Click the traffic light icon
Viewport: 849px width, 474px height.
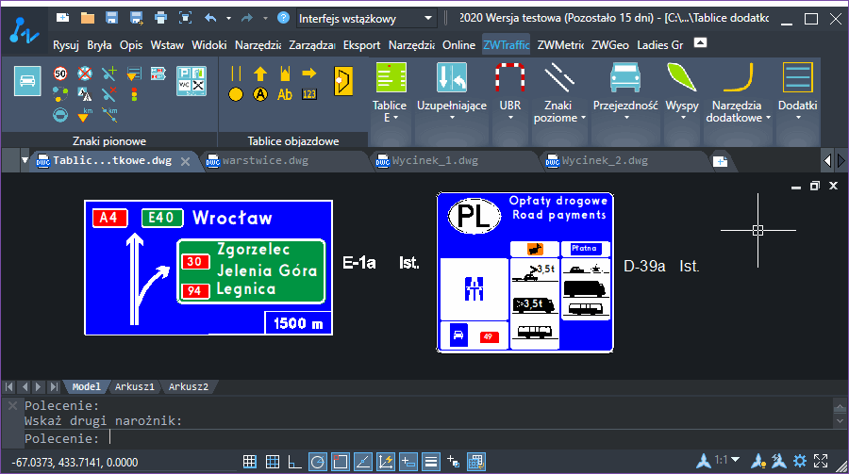tap(134, 94)
